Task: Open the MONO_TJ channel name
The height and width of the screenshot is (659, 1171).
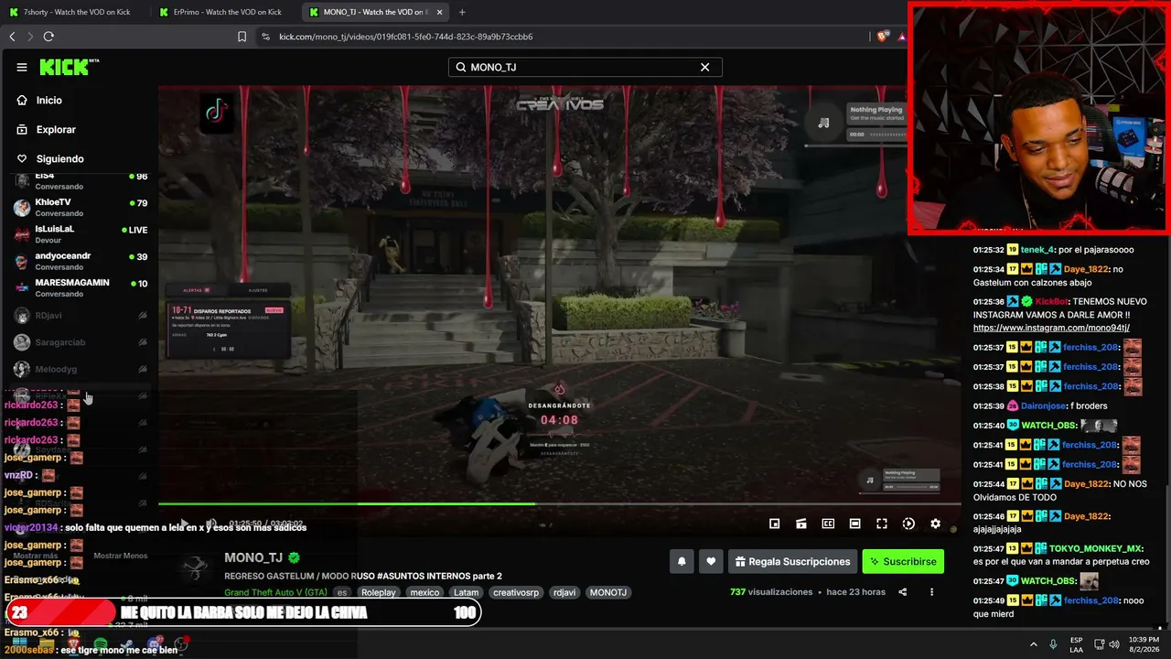Action: tap(253, 557)
